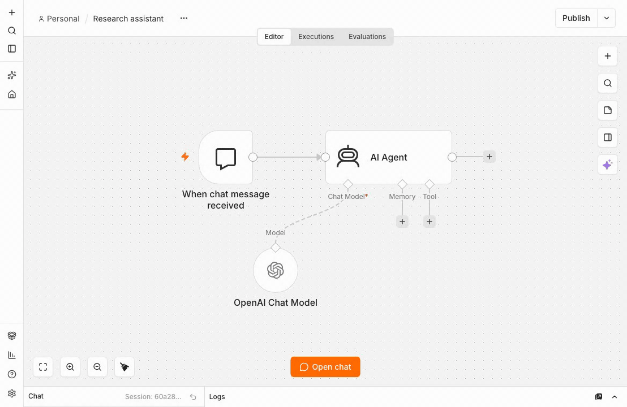This screenshot has width=627, height=407.
Task: Open the purple AI sparkle assistant button
Action: click(607, 165)
